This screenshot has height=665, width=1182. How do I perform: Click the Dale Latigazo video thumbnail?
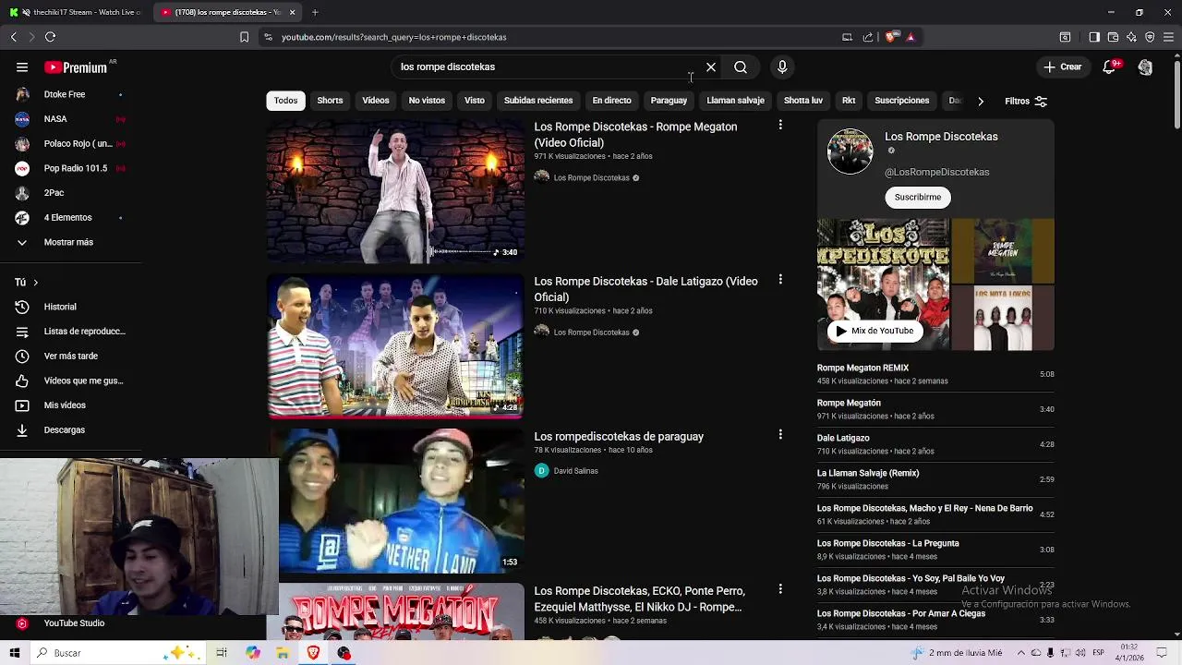[395, 345]
